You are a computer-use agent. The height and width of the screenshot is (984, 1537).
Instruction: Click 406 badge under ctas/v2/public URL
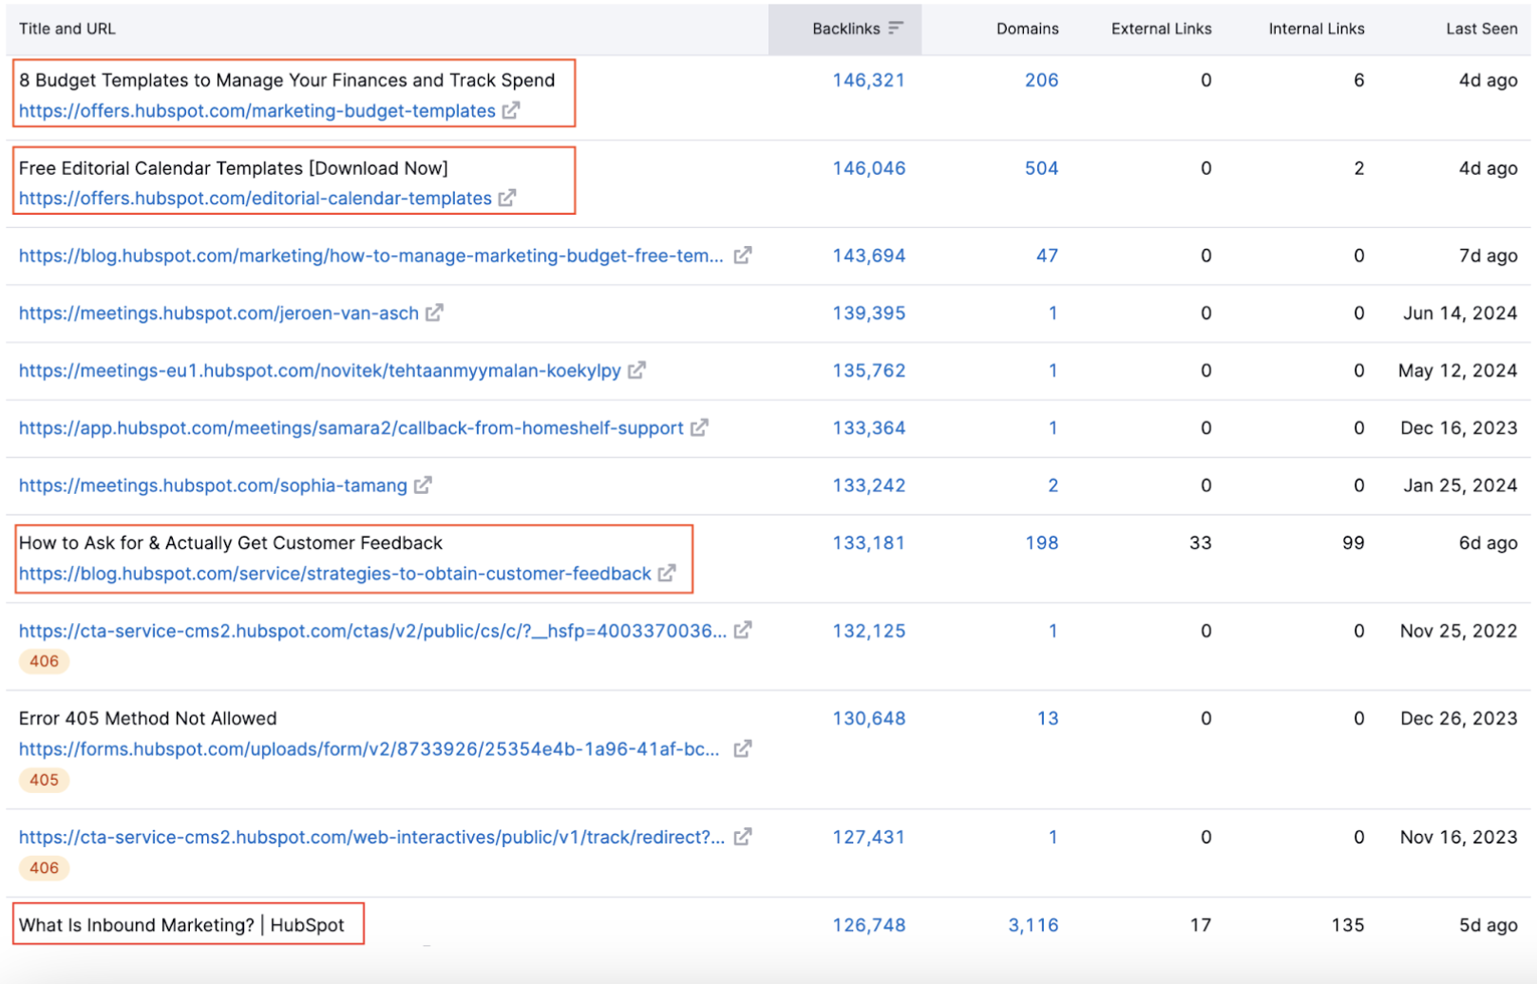44,661
